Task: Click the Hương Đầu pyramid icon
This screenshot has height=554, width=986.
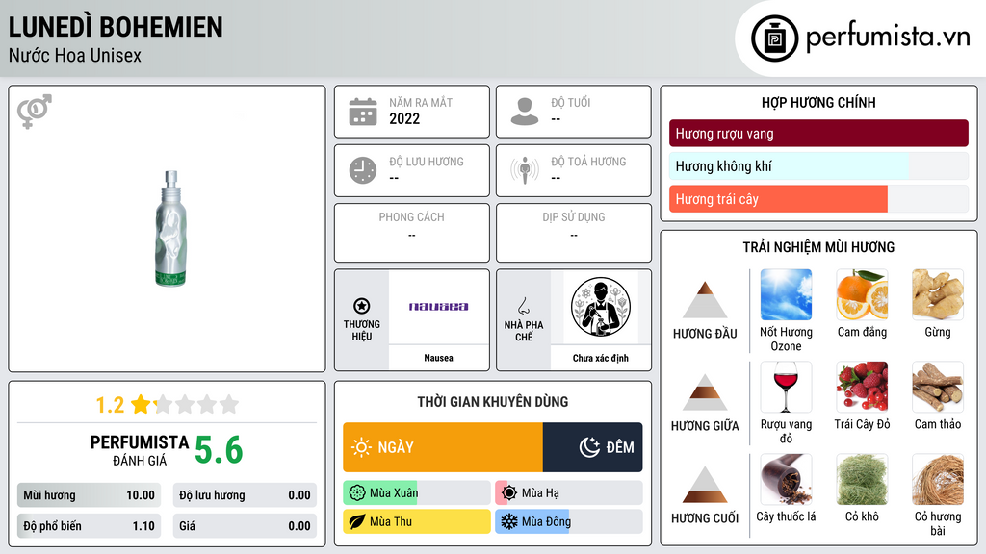Action: click(x=705, y=300)
